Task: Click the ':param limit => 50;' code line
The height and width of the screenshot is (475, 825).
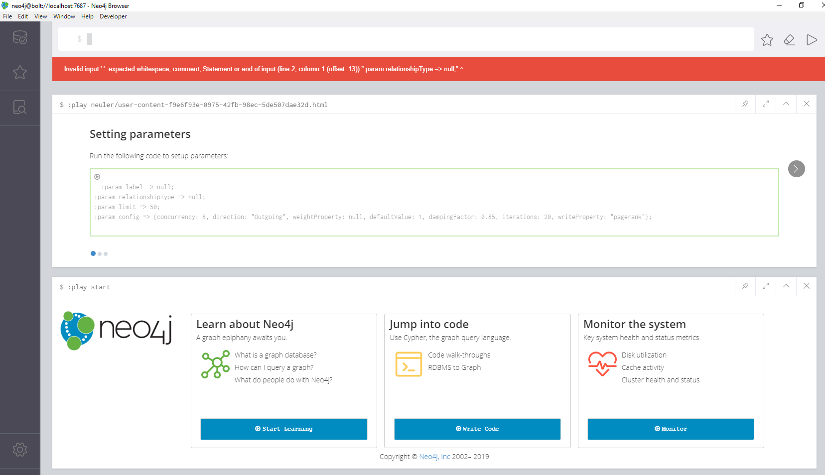Action: [128, 207]
